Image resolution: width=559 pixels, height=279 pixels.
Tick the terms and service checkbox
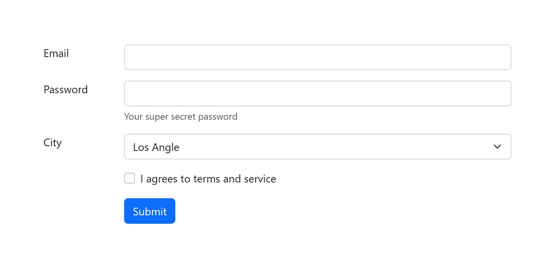(x=130, y=178)
